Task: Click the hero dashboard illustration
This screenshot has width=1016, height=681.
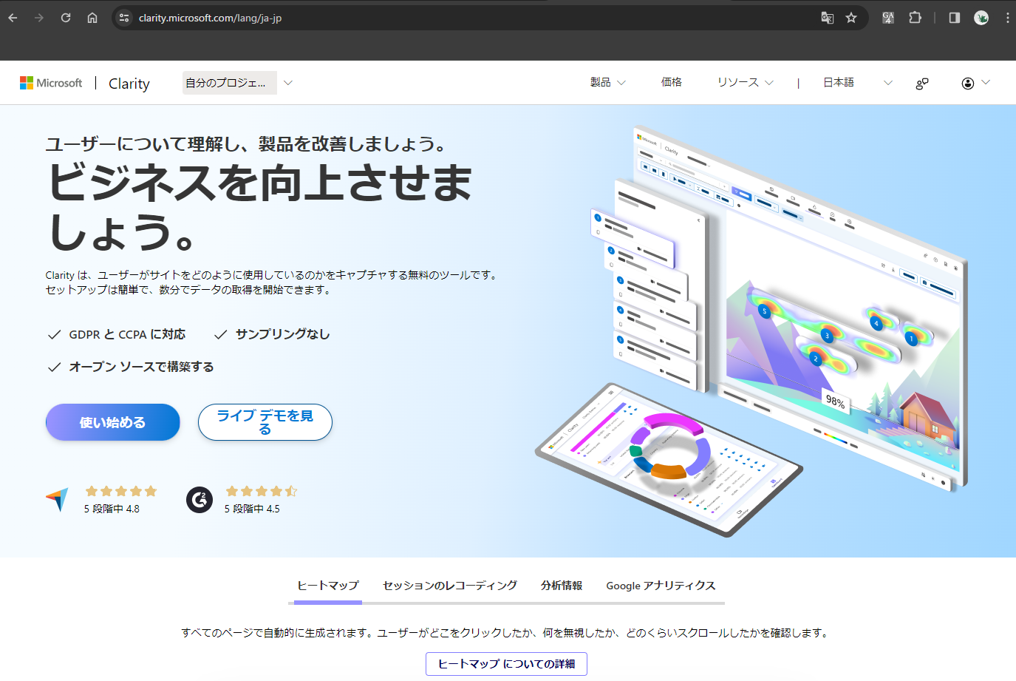Action: click(751, 331)
